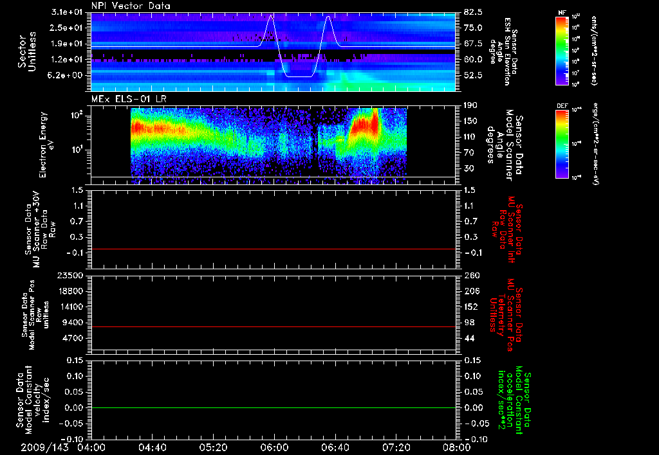The image size is (659, 455).
Task: Click the NF color scale bar
Action: tap(562, 50)
